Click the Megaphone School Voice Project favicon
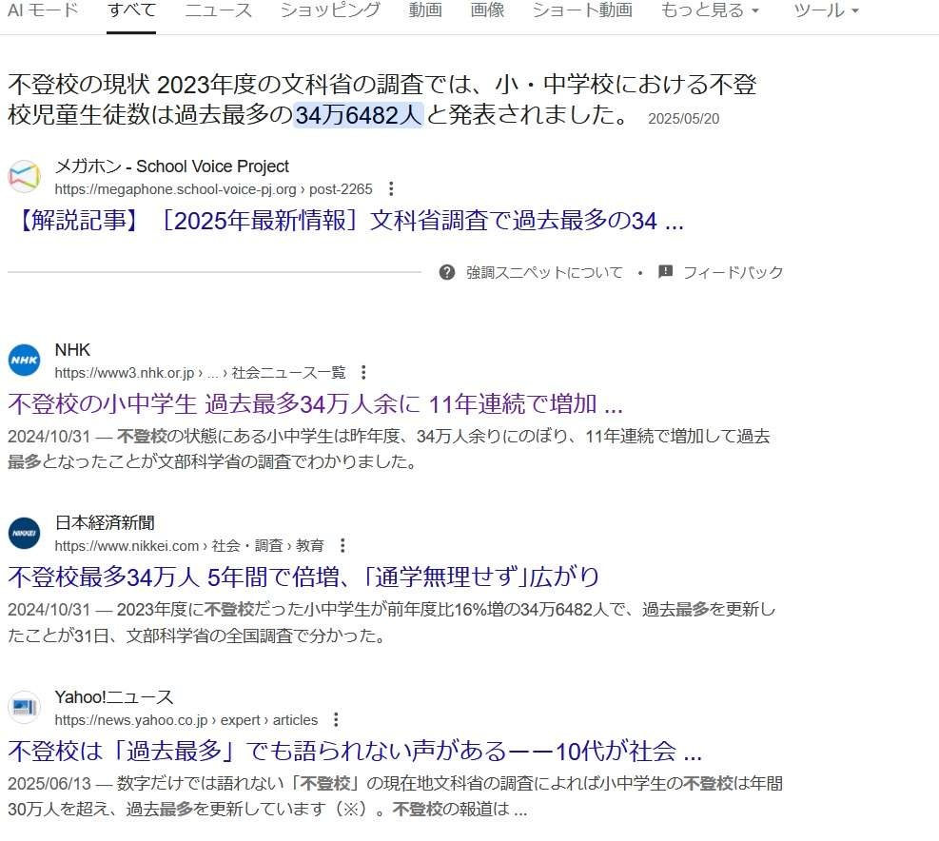The width and height of the screenshot is (939, 841). pos(25,177)
